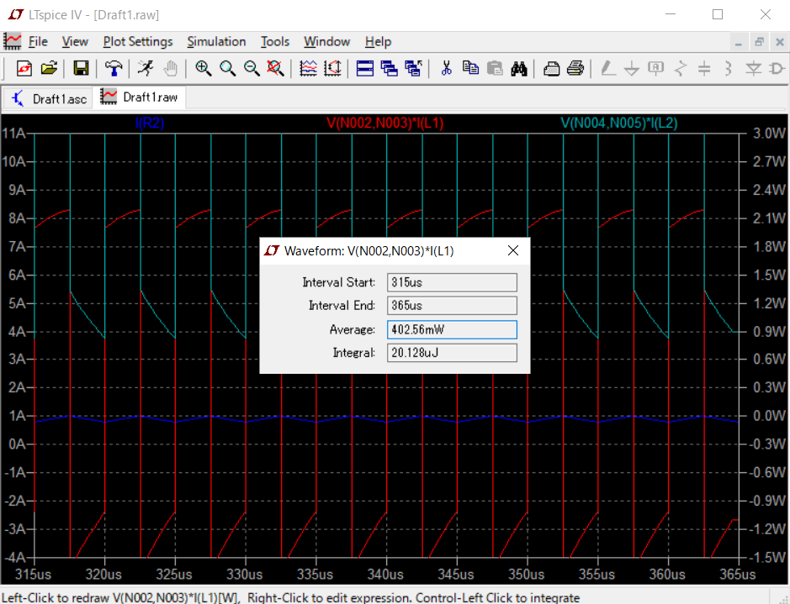Save using the floppy disk icon
This screenshot has height=604, width=790.
tap(81, 68)
